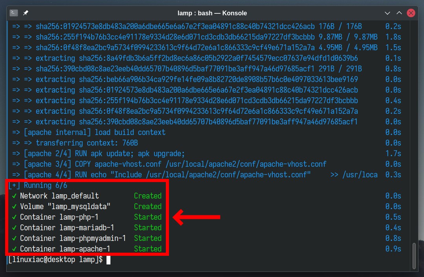
Task: Click the '9.87MB / 9.87MB' size value
Action: (348, 37)
